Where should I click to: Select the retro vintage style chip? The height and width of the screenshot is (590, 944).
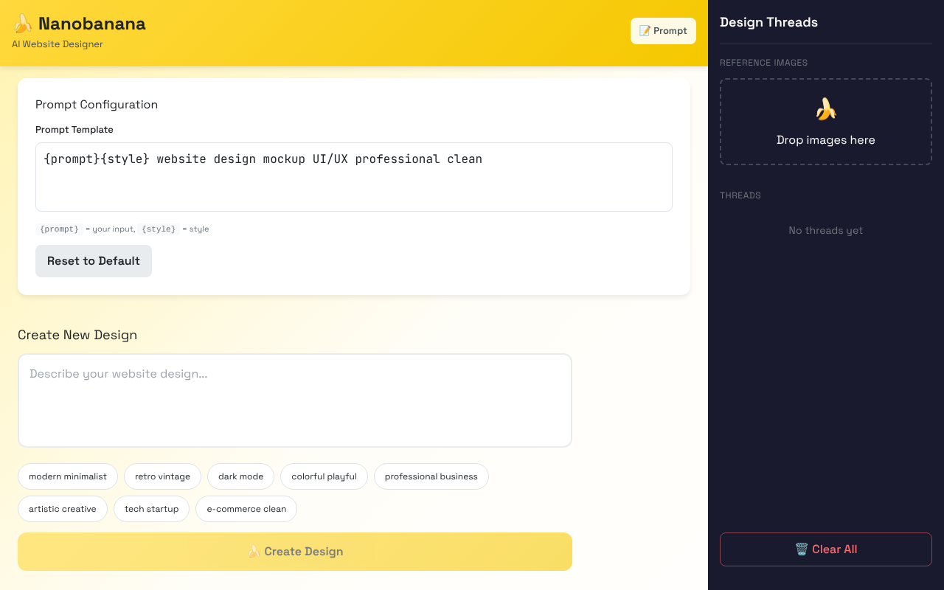point(162,476)
